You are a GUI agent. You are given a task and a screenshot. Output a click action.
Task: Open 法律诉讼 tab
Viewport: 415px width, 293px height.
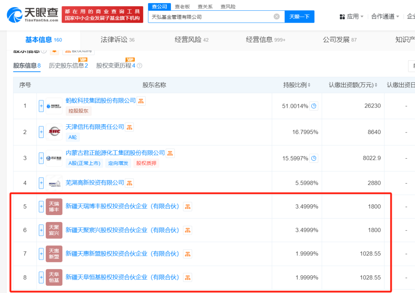[x=118, y=40]
